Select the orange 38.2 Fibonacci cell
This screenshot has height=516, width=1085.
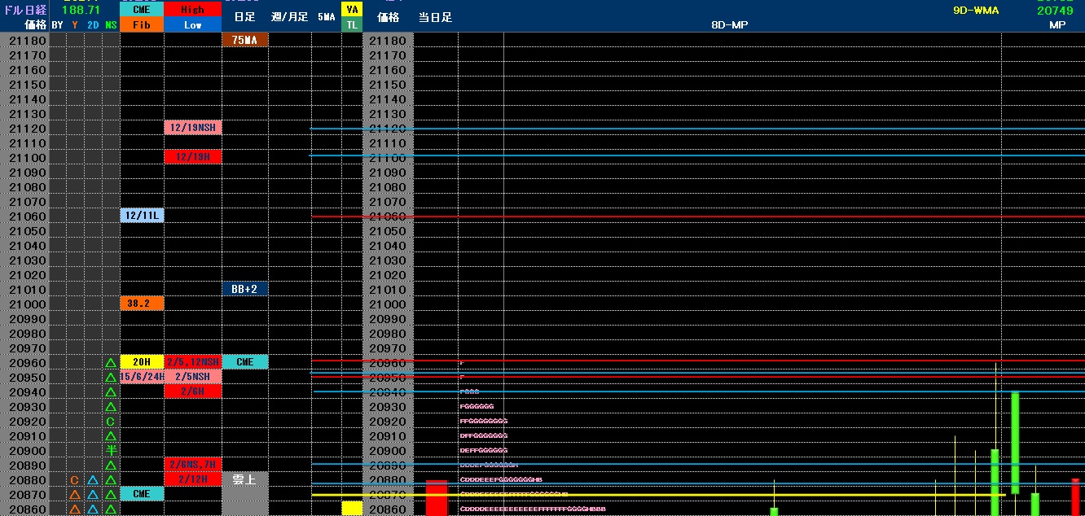[x=142, y=304]
